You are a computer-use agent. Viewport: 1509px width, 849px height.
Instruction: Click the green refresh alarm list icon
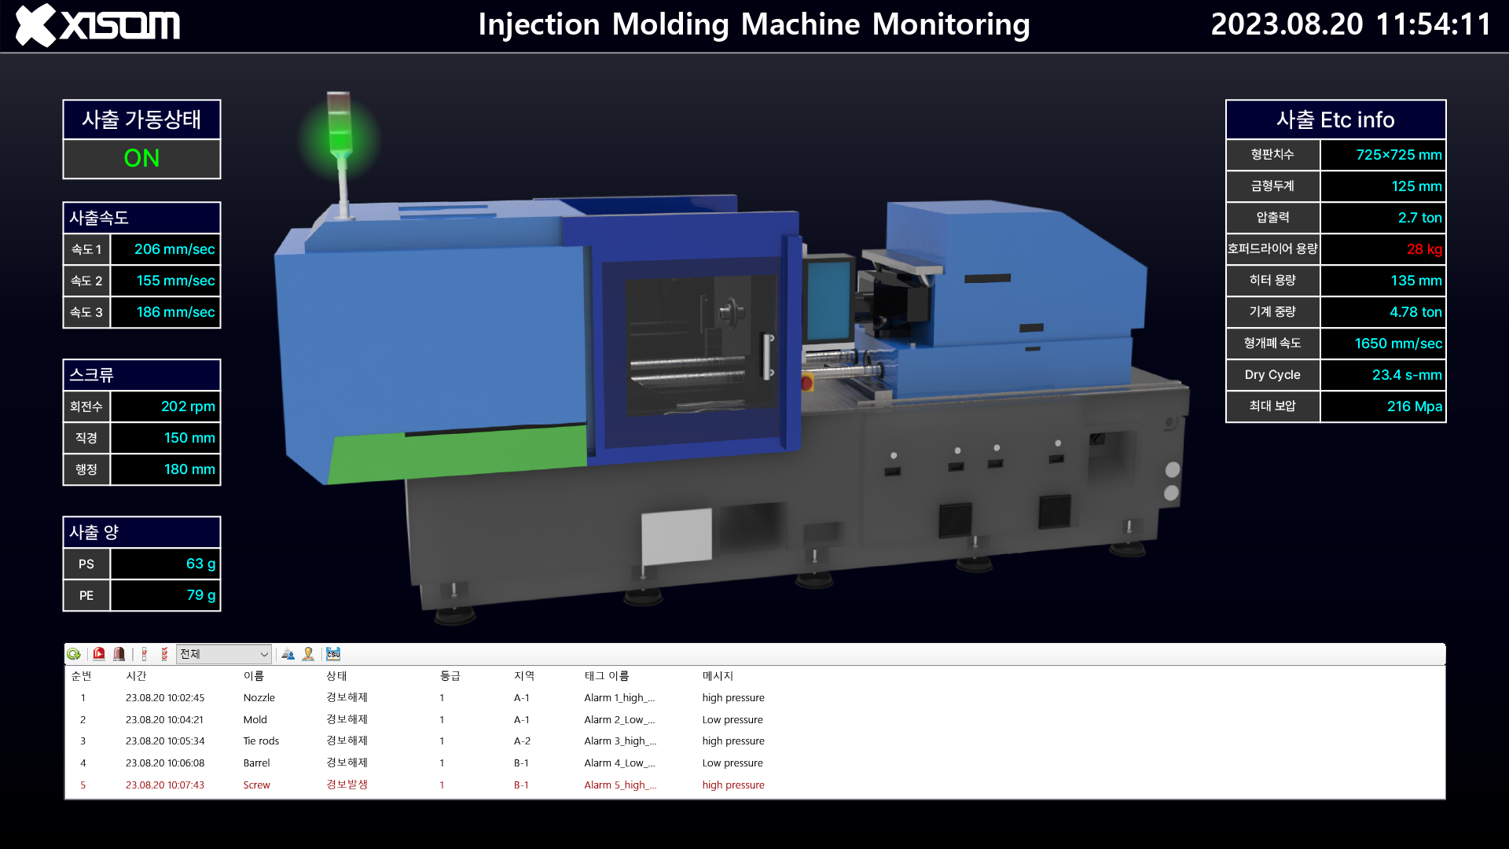pyautogui.click(x=74, y=654)
